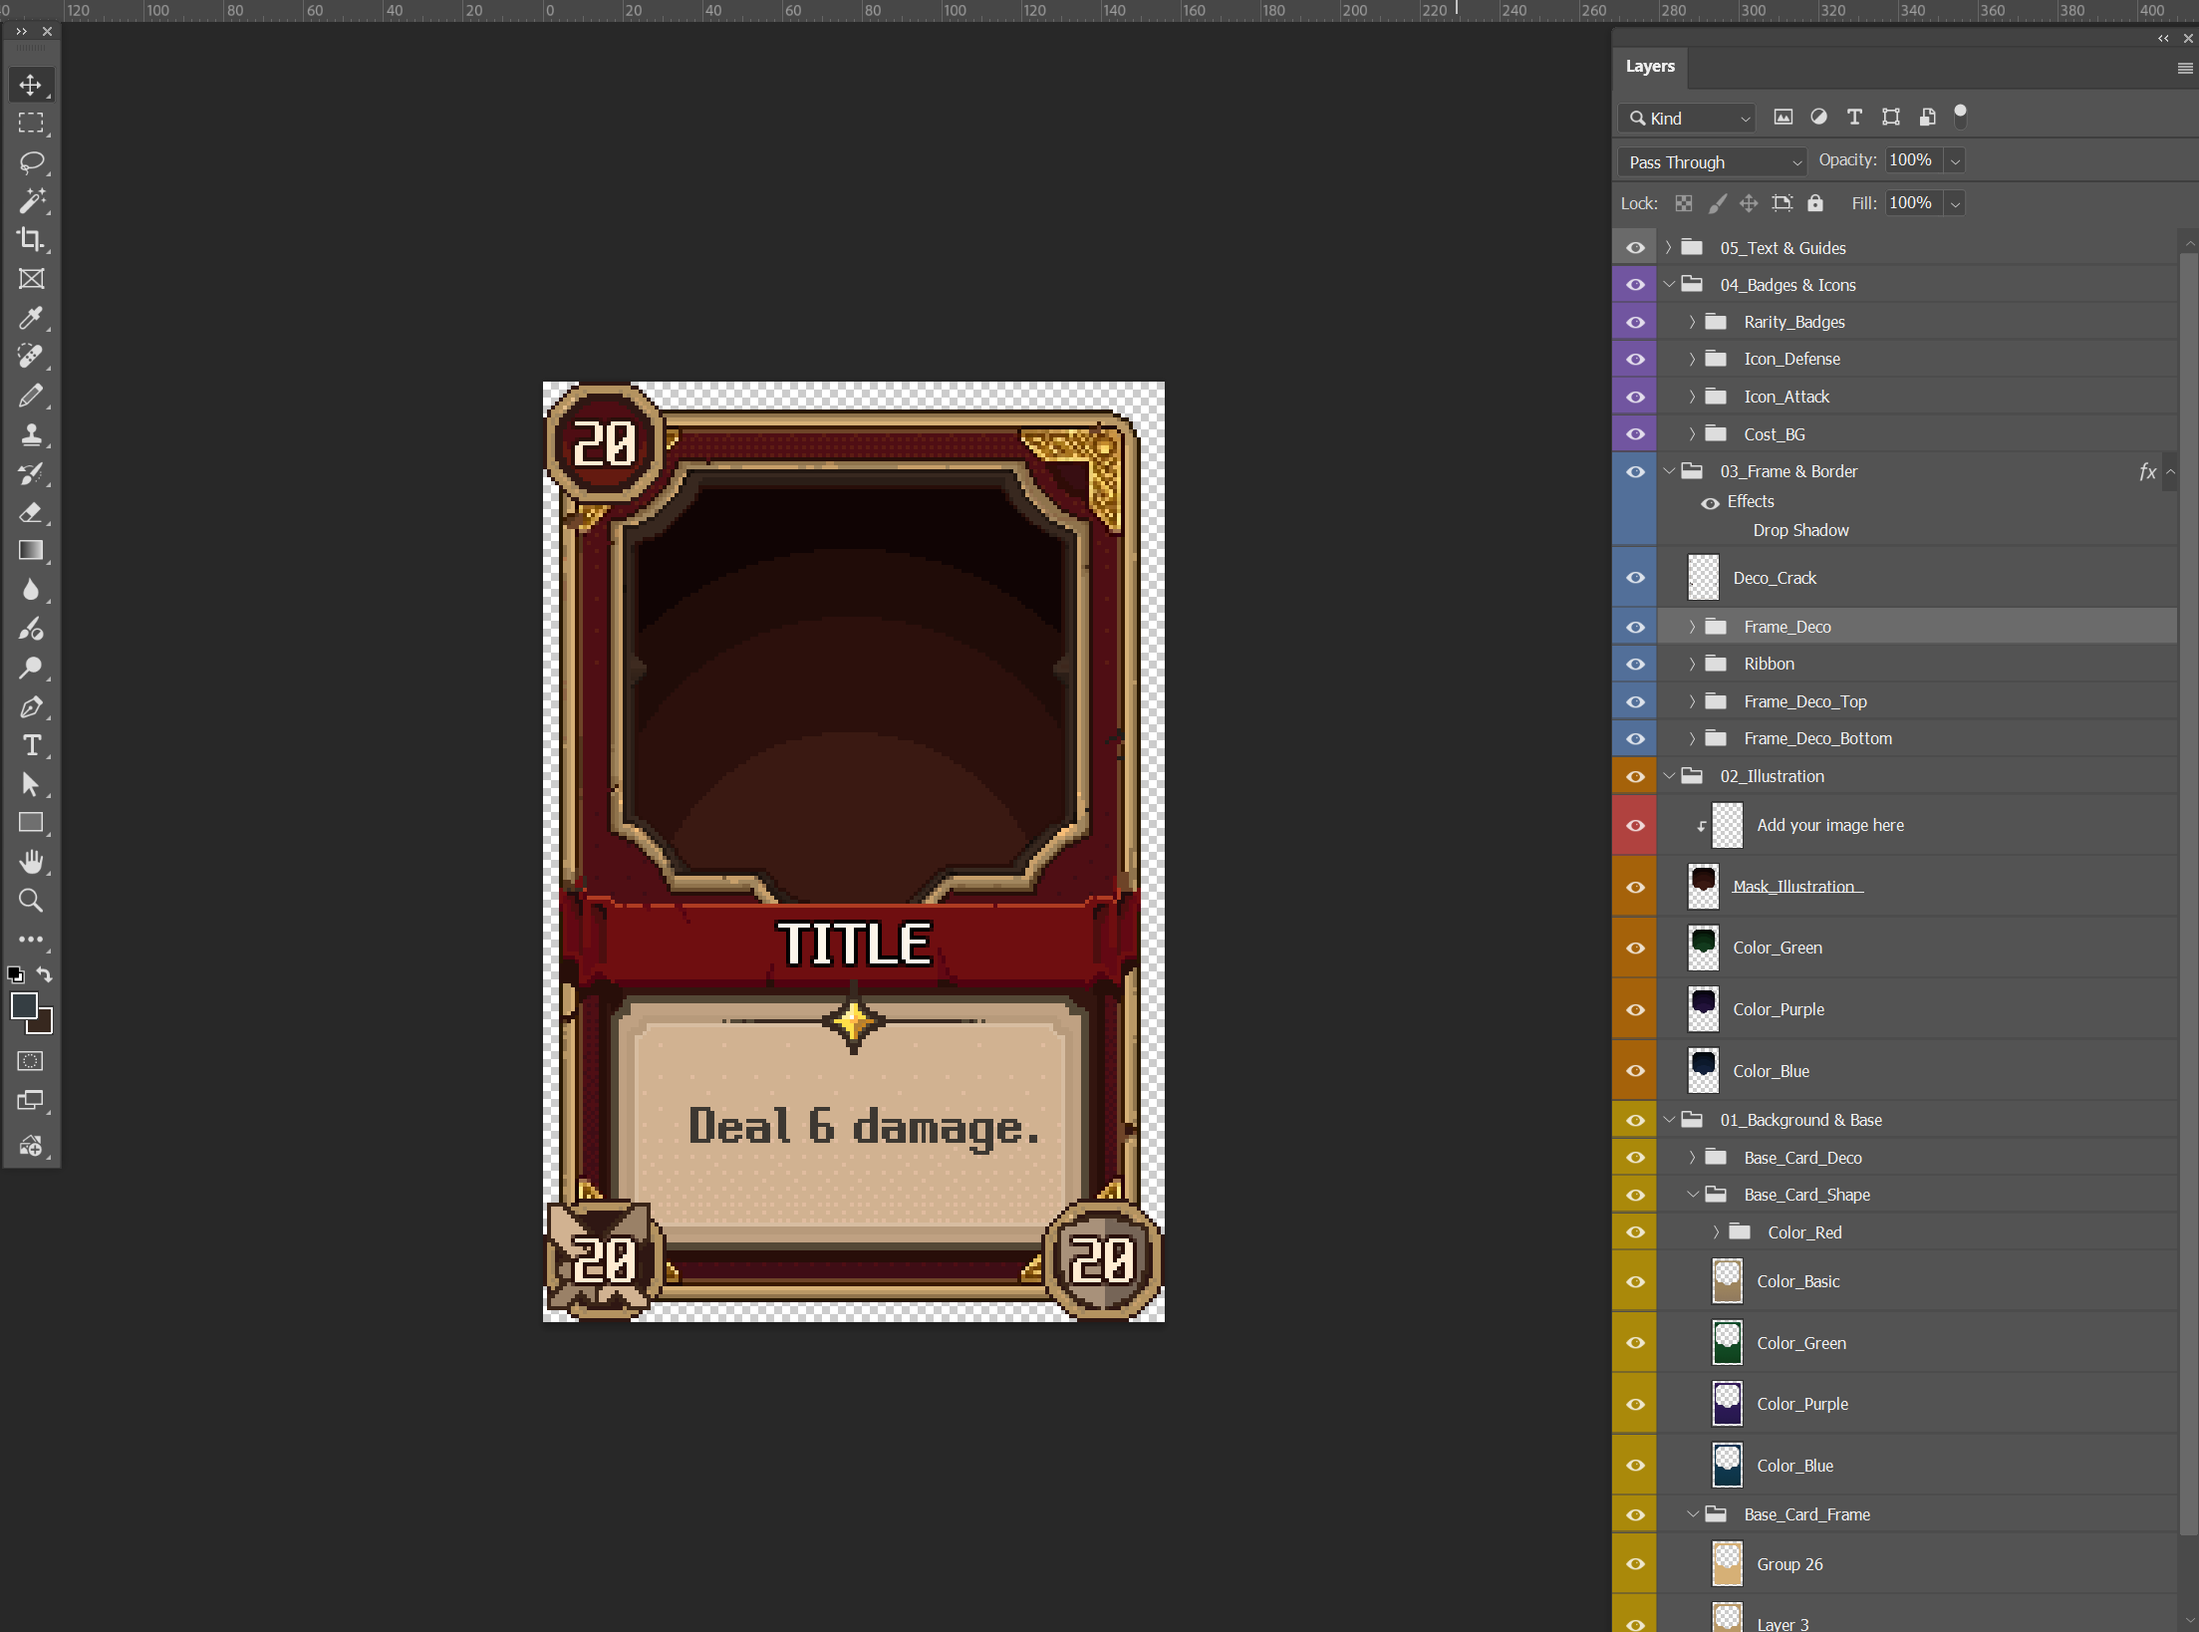Click the Layers panel tab
The height and width of the screenshot is (1632, 2199).
pos(1650,67)
